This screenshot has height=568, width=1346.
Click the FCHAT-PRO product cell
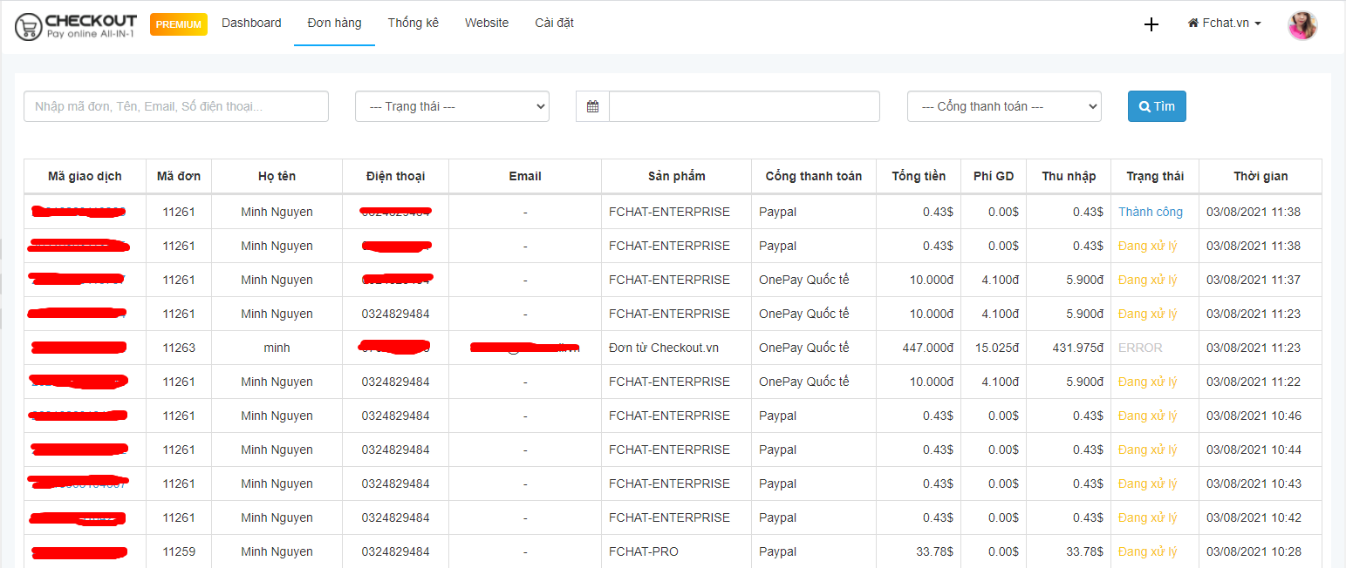tap(644, 551)
